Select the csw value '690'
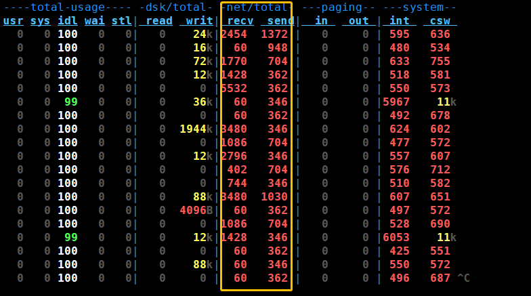The image size is (531, 296). pos(440,224)
